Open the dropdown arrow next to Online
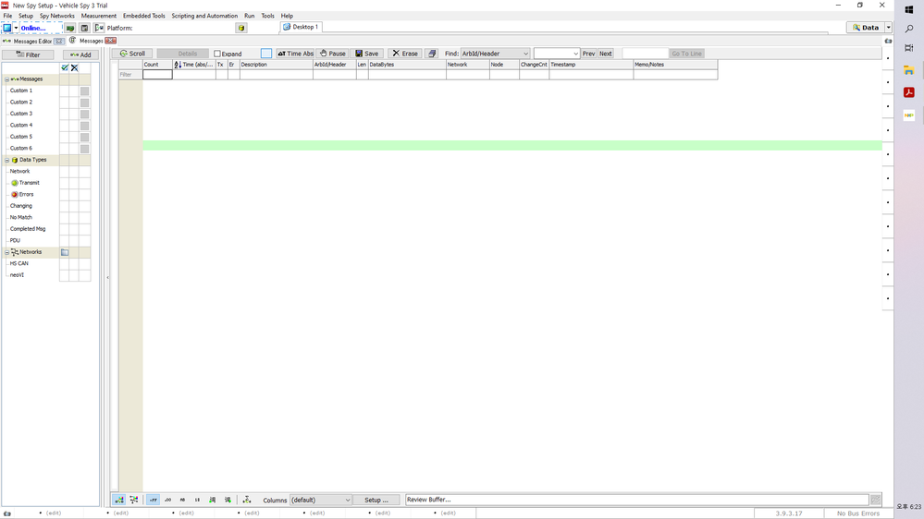The image size is (924, 519). tap(16, 28)
